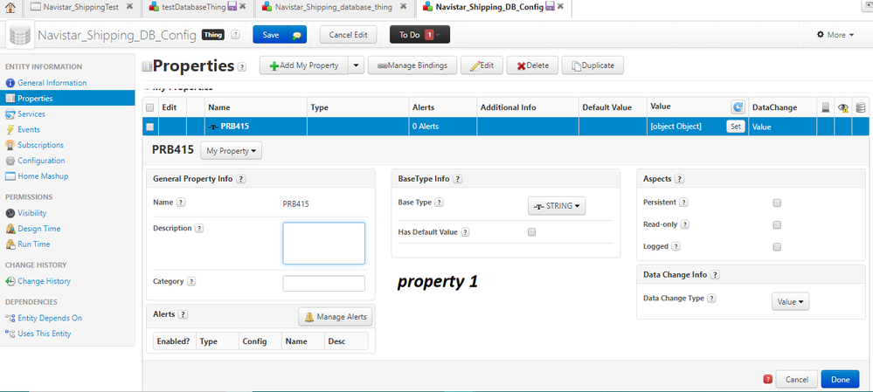Open Events in sidebar
The width and height of the screenshot is (873, 392).
pyautogui.click(x=28, y=129)
